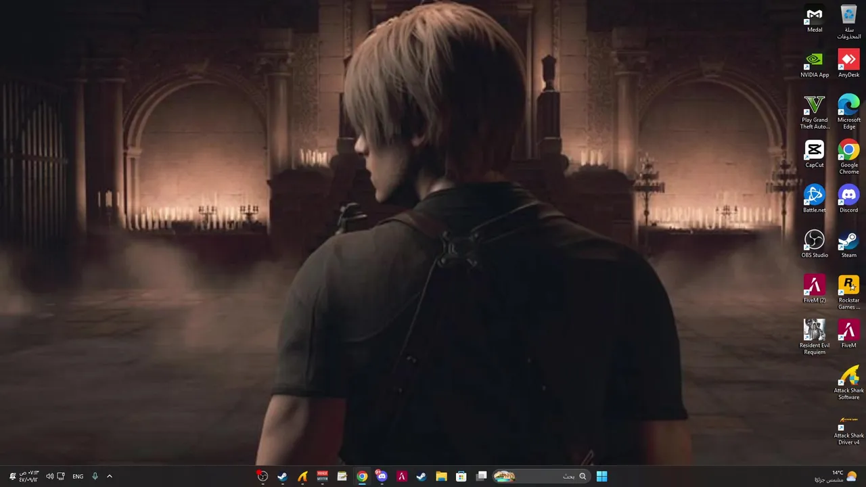
Task: Open Rockstar Games Launcher desktop shortcut
Action: pyautogui.click(x=849, y=293)
